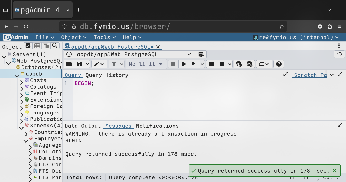The height and width of the screenshot is (182, 346).
Task: Click the me@fymio.us user account menu
Action: pos(296,37)
